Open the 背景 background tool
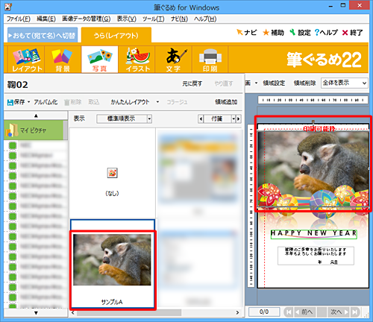Screen dimensions: 373x322 [x=63, y=60]
